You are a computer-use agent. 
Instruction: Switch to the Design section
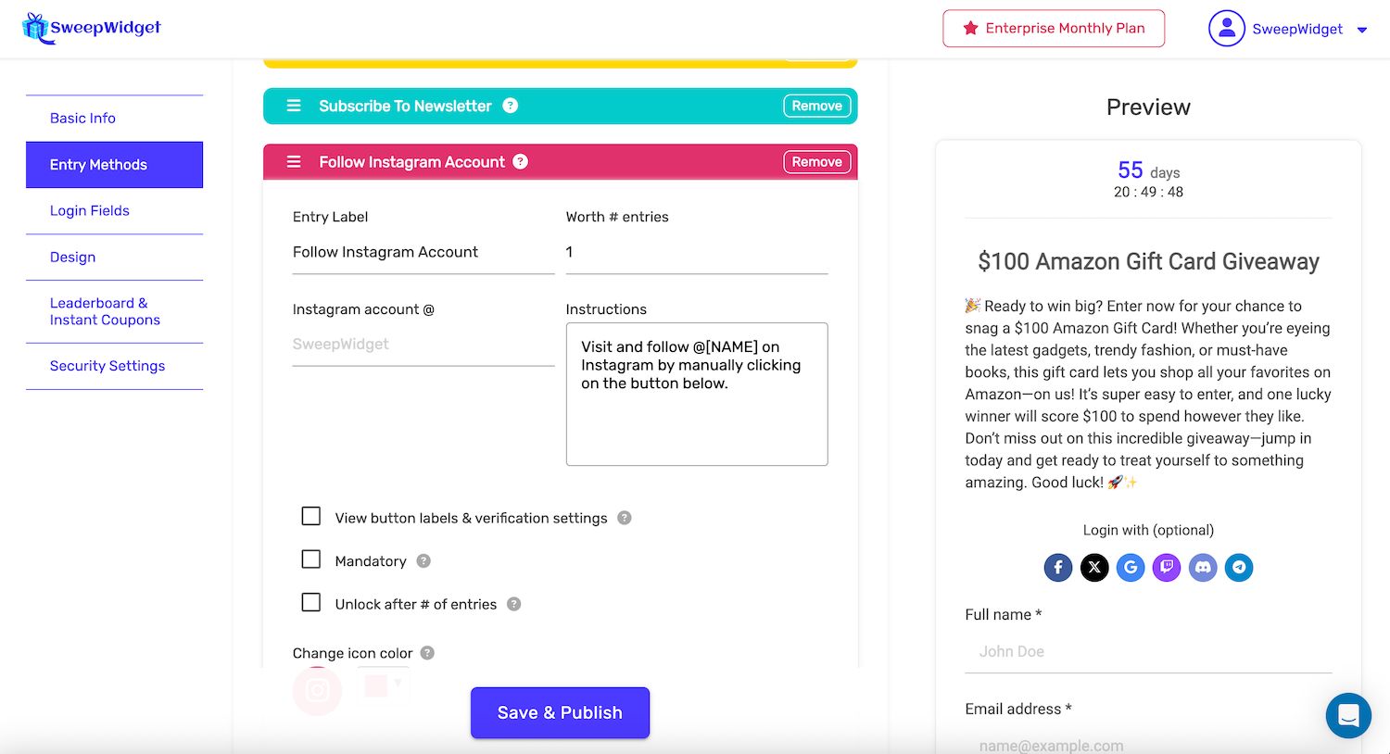pos(72,257)
